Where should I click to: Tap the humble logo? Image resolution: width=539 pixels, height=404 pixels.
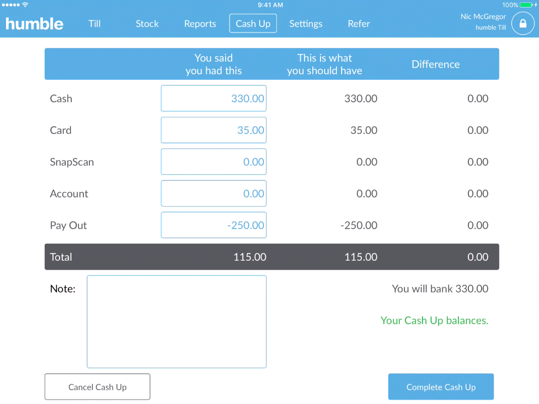pos(34,24)
